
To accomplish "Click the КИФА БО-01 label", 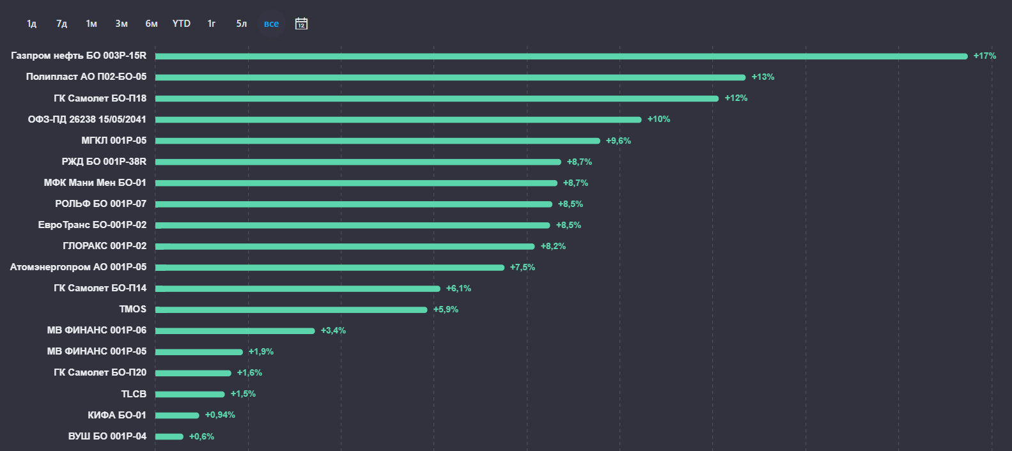I will tap(117, 415).
